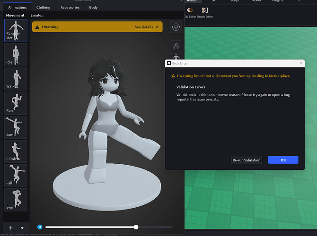
Task: Switch to the Body tab
Action: 93,8
